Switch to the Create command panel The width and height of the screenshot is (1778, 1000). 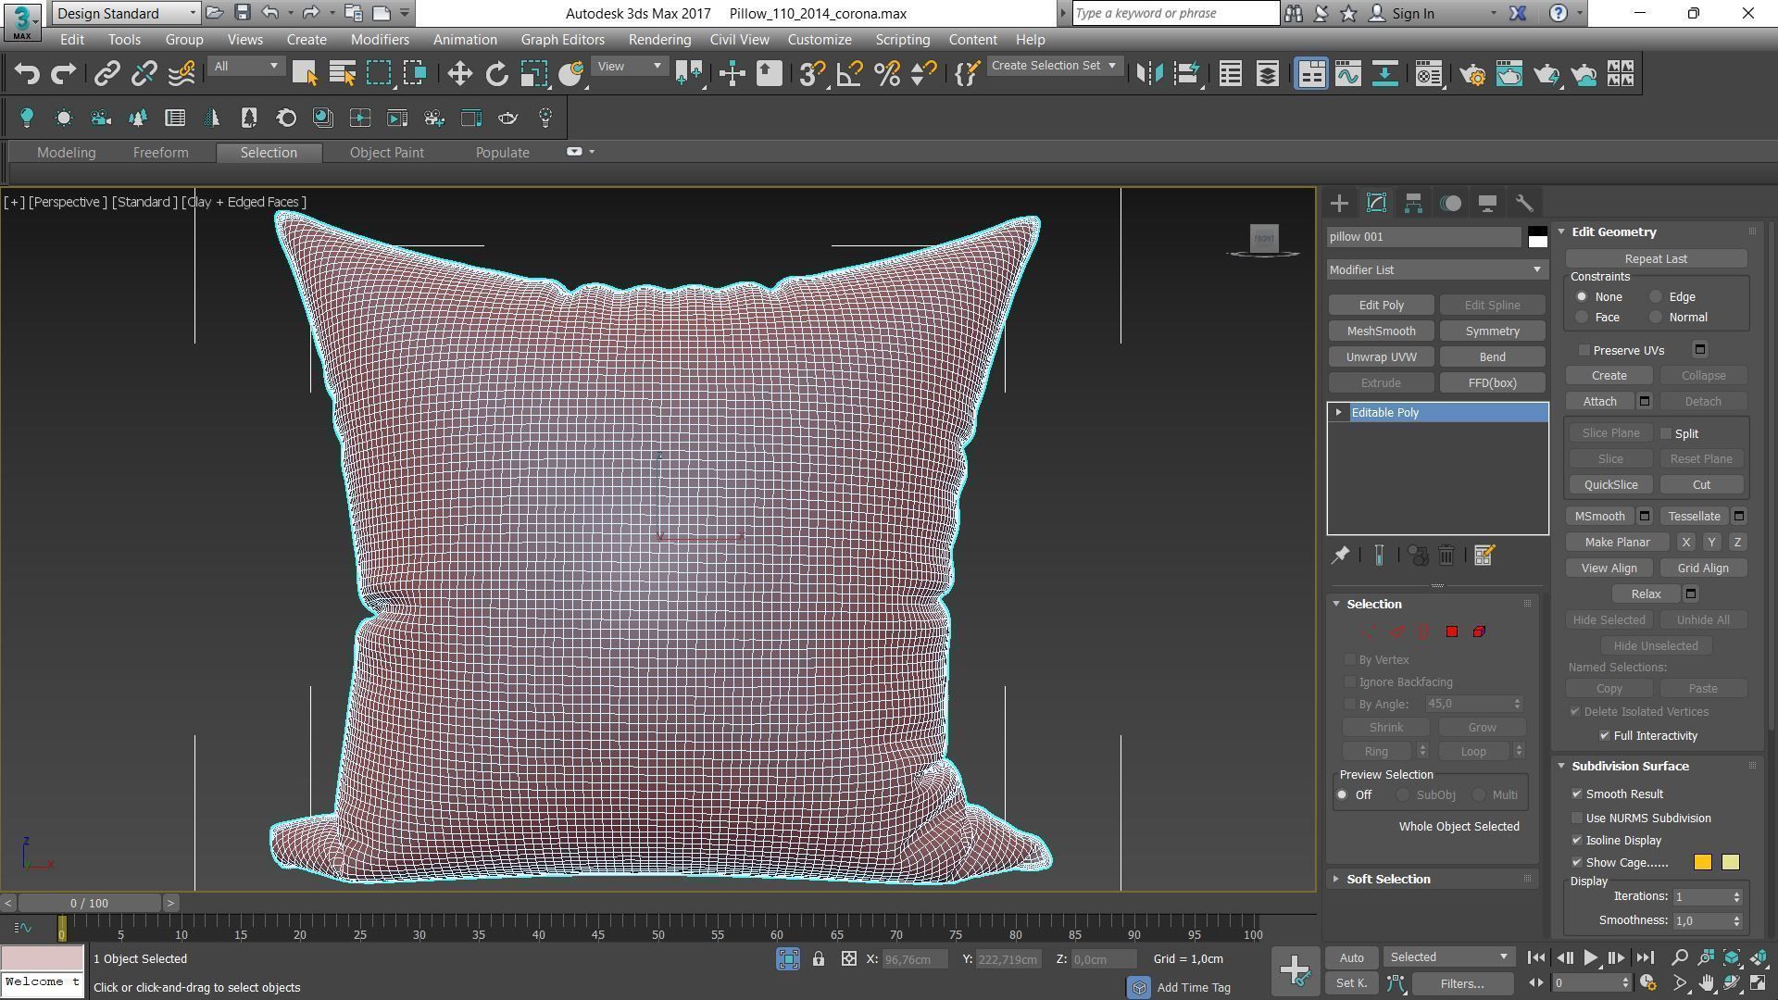pyautogui.click(x=1339, y=204)
